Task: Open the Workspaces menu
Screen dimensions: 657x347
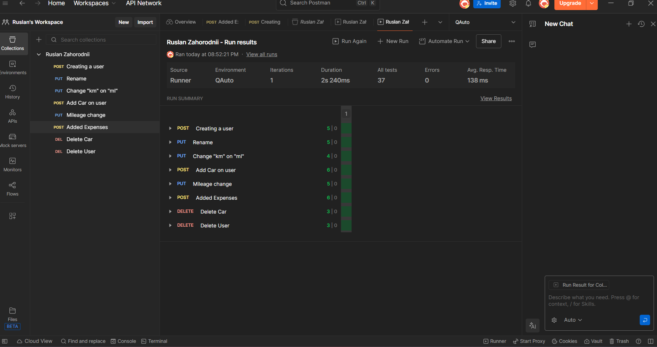Action: tap(94, 3)
